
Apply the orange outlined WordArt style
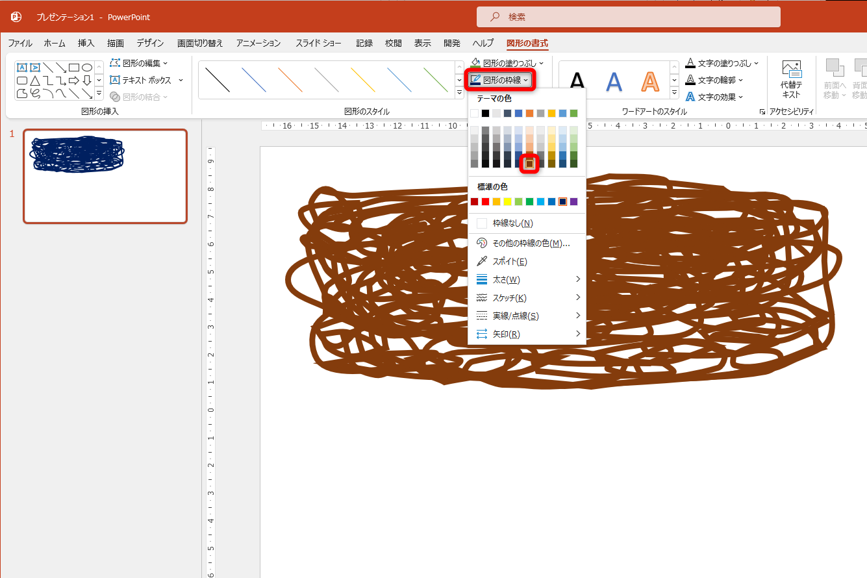click(650, 81)
